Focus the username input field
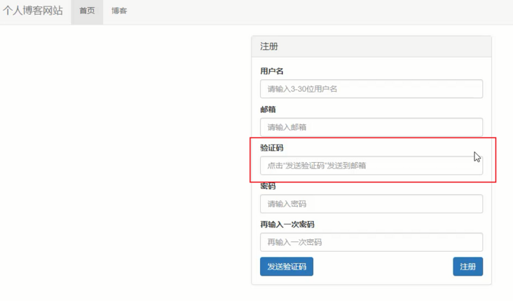This screenshot has width=513, height=301. tap(371, 89)
